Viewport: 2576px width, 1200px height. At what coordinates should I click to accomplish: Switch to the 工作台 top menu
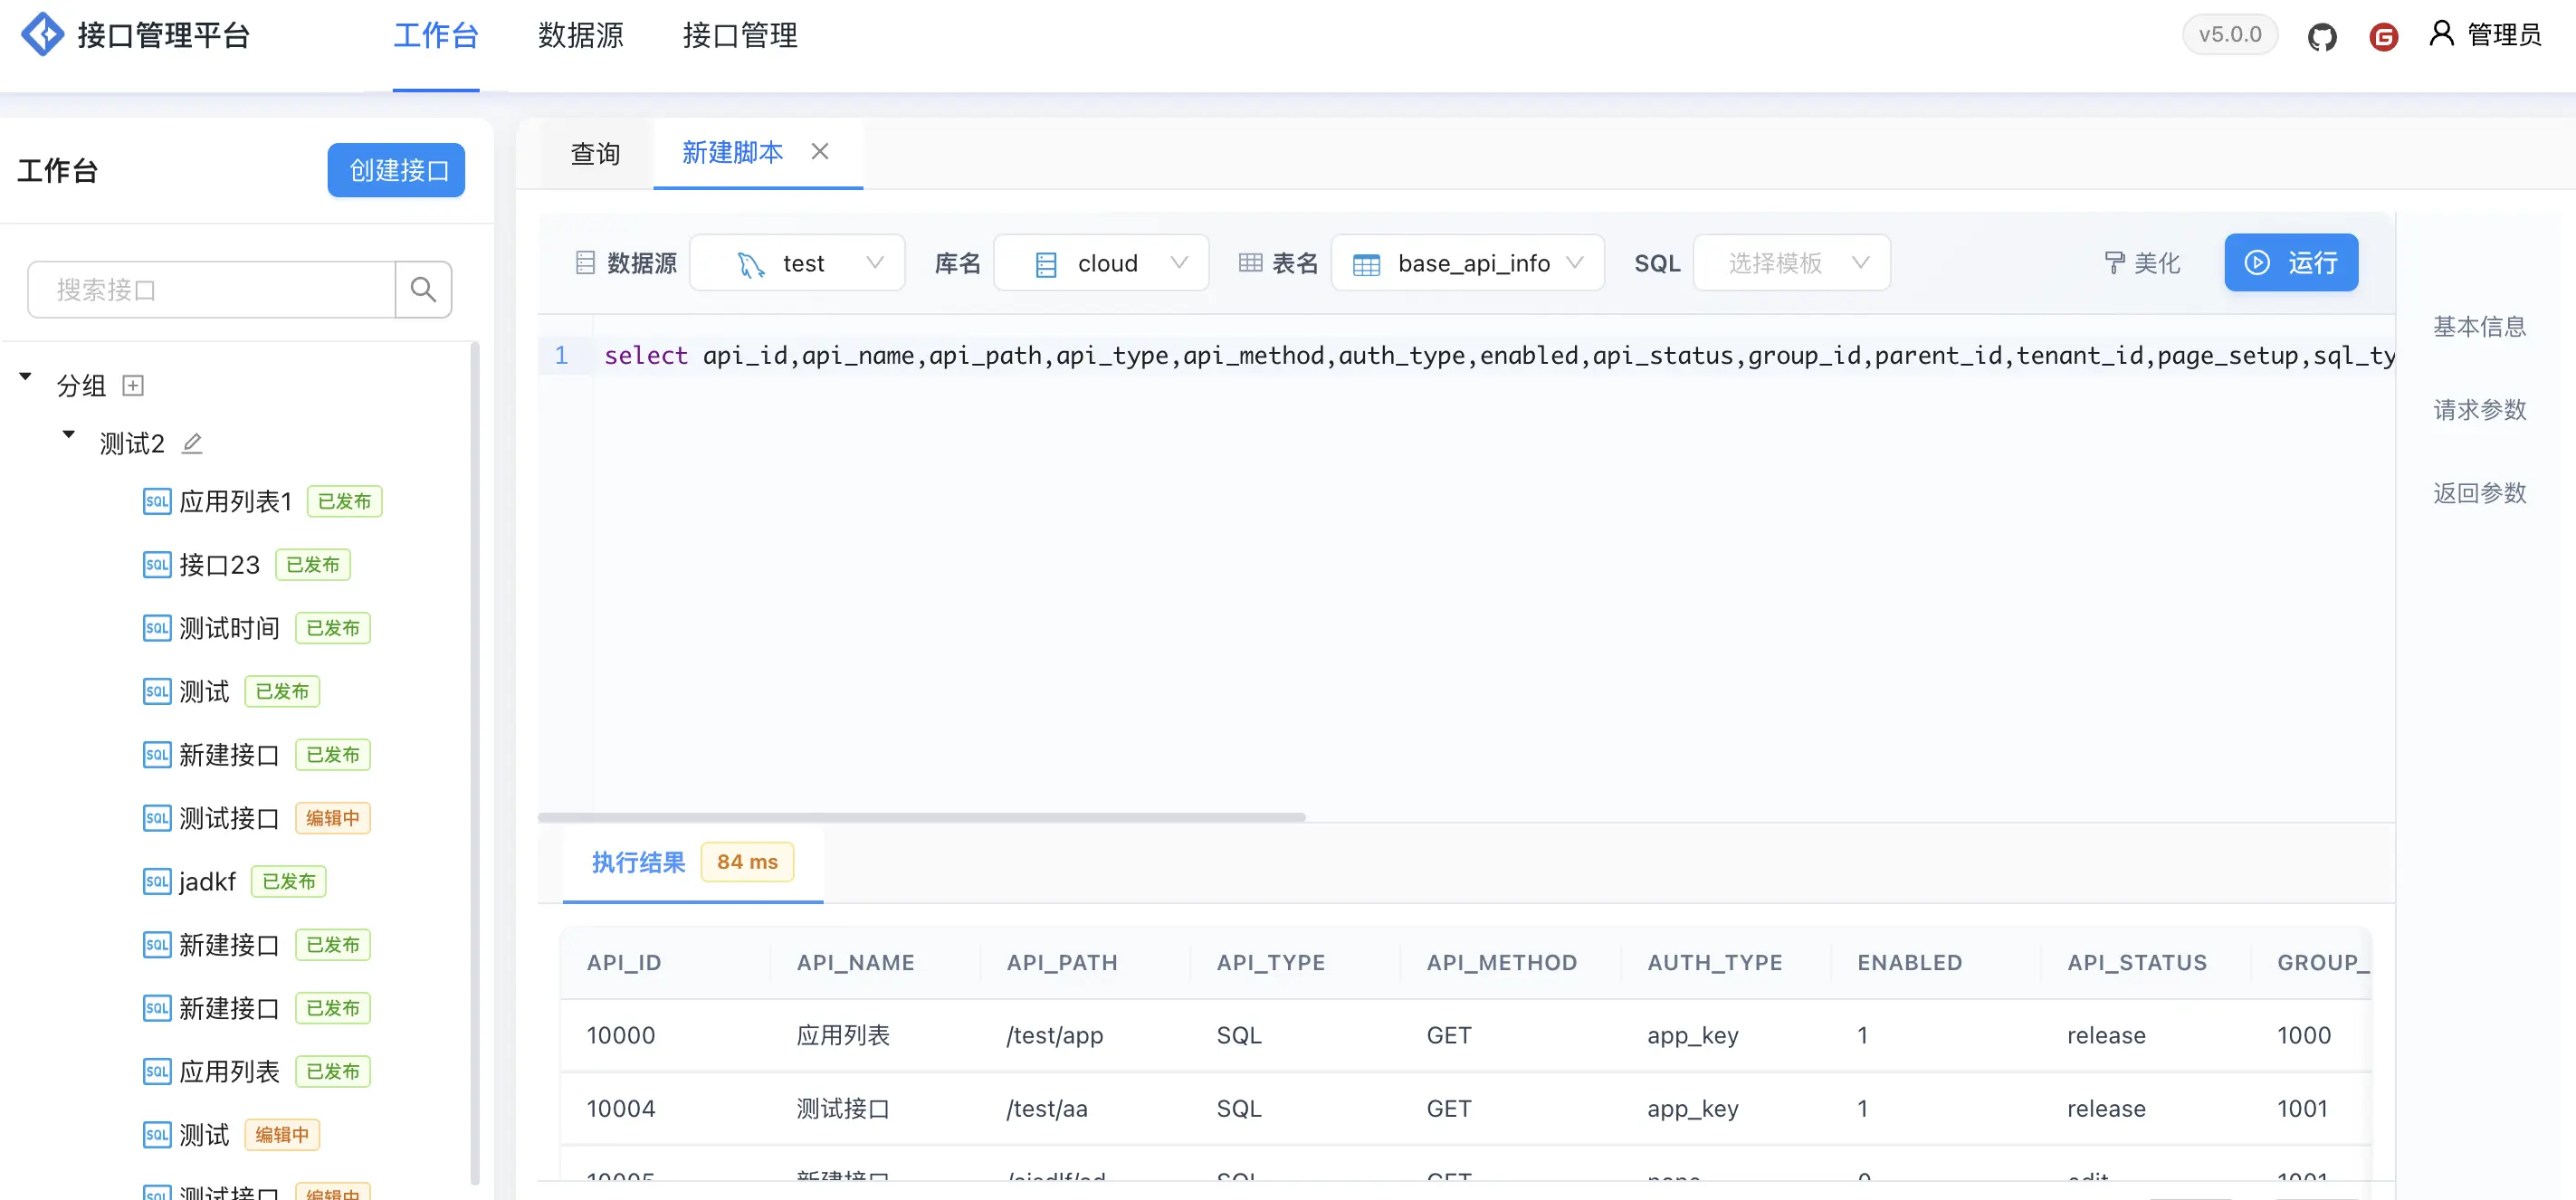436,36
